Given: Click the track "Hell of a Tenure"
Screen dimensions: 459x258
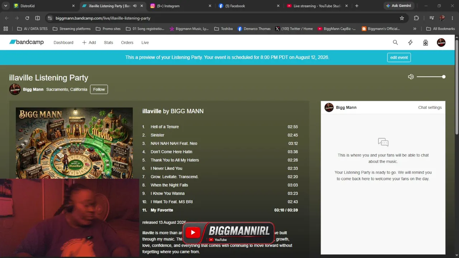Looking at the screenshot, I should 165,127.
